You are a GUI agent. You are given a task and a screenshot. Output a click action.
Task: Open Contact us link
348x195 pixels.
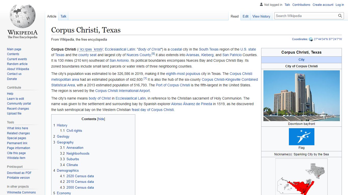pyautogui.click(x=14, y=74)
